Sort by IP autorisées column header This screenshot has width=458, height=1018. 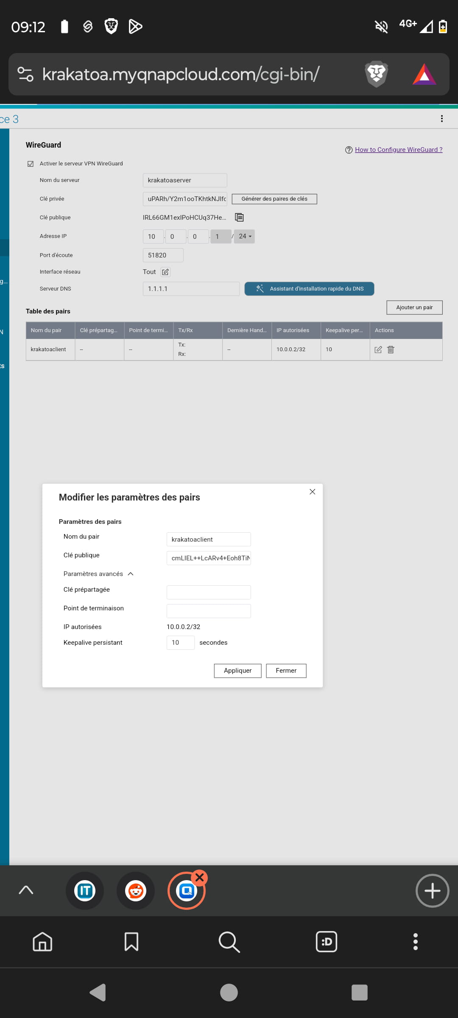296,330
